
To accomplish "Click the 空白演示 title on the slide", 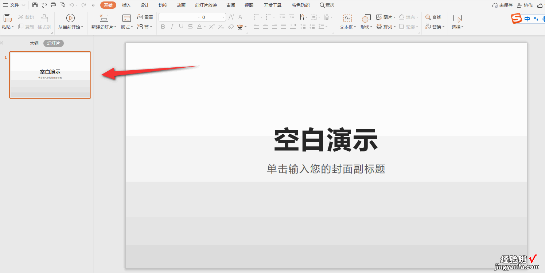I will point(326,140).
